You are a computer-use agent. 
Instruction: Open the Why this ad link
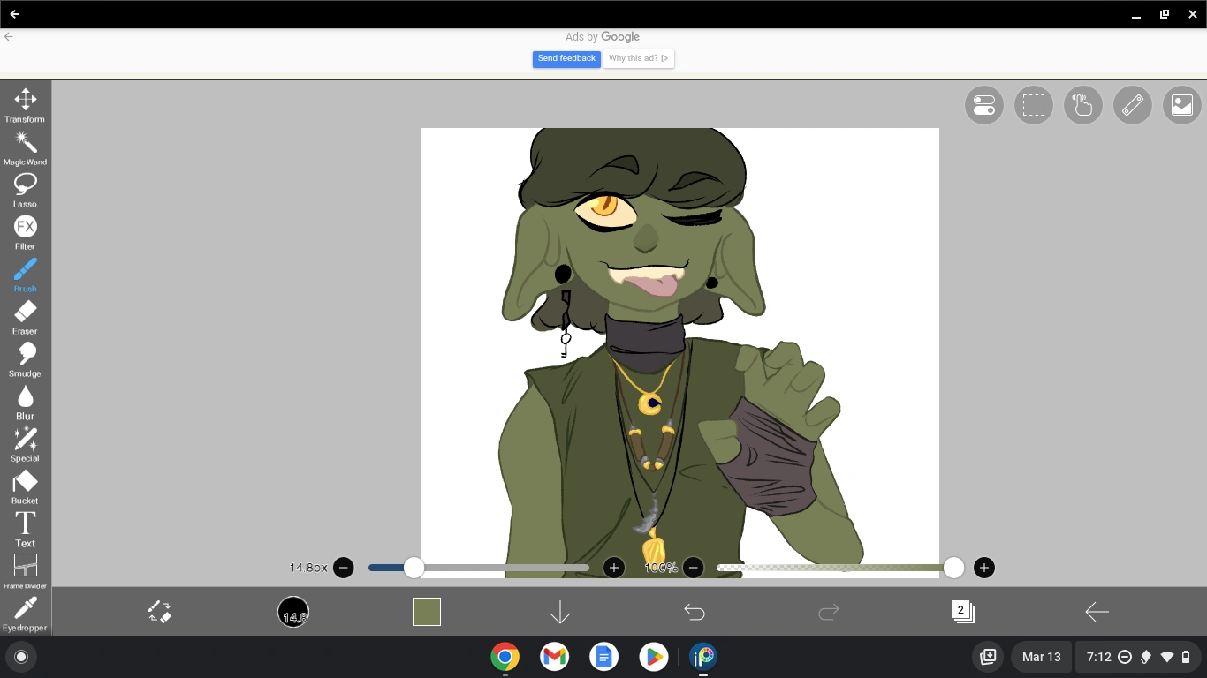tap(638, 58)
